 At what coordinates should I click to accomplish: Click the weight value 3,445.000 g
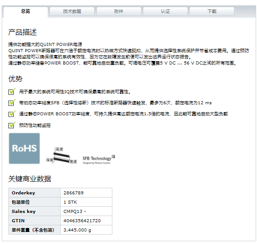[77, 230]
